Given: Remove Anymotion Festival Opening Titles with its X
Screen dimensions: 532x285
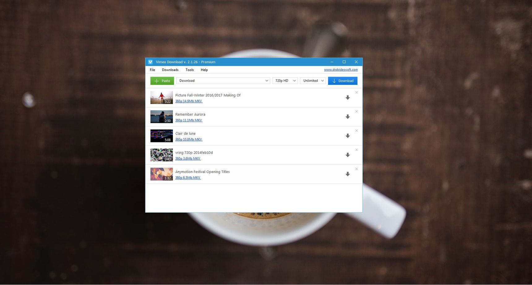Looking at the screenshot, I should click(x=357, y=169).
